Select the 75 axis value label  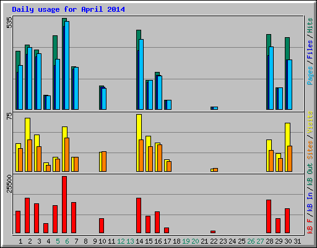(9, 117)
